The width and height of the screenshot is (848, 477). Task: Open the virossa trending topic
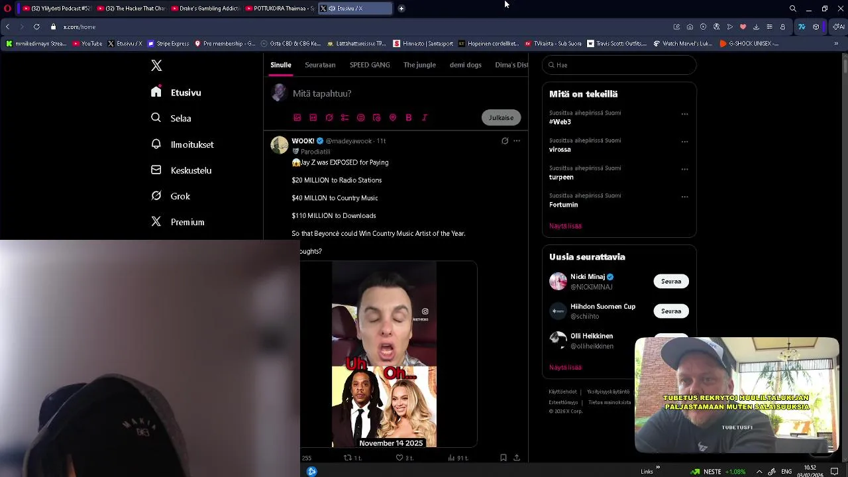[x=560, y=150]
